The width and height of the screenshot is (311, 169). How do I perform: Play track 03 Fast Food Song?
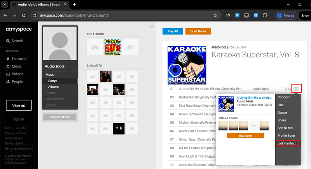197,106
